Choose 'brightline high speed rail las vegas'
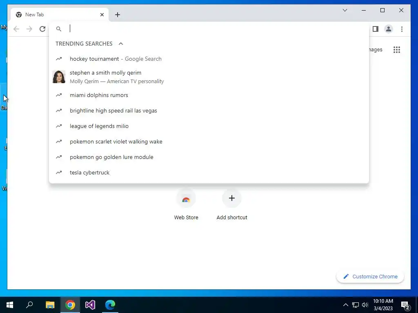Viewport: 418px width, 313px height. pyautogui.click(x=209, y=110)
